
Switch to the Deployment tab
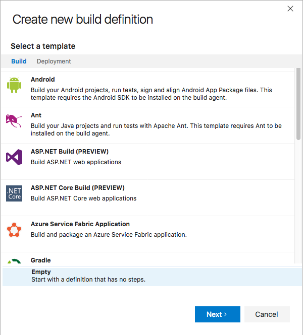tap(54, 61)
